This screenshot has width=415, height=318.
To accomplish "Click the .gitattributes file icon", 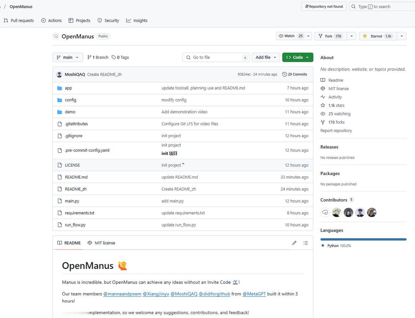I will (60, 124).
